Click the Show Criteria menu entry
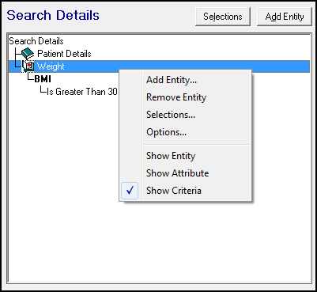The width and height of the screenshot is (317, 292). tap(174, 191)
